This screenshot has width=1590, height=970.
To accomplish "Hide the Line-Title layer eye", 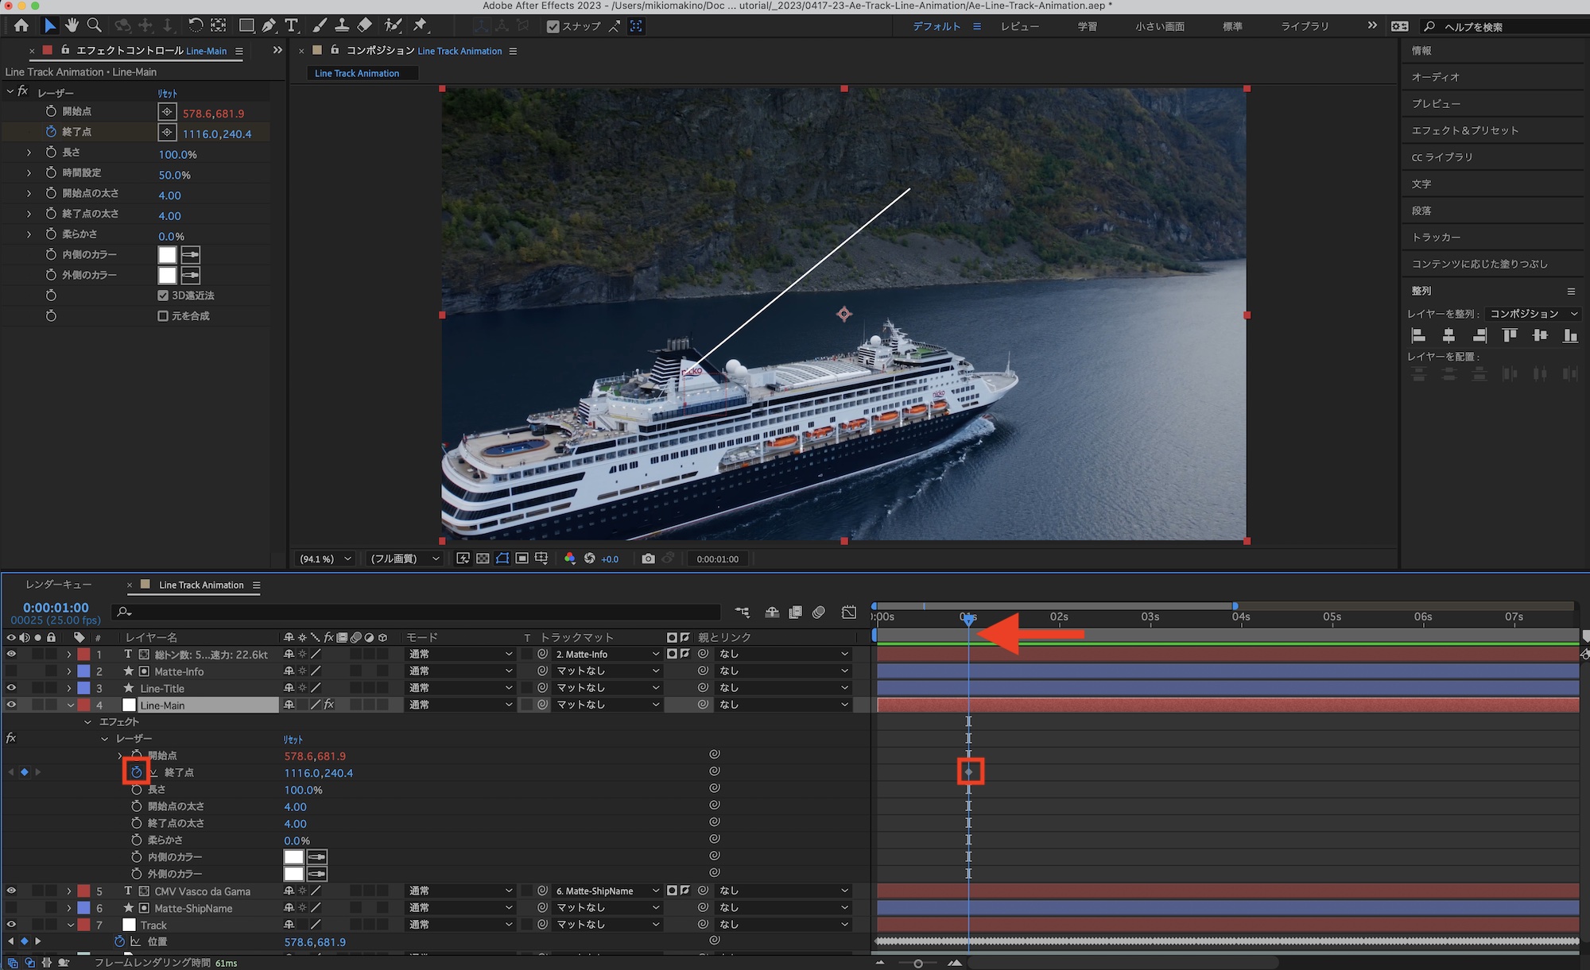I will (x=11, y=688).
